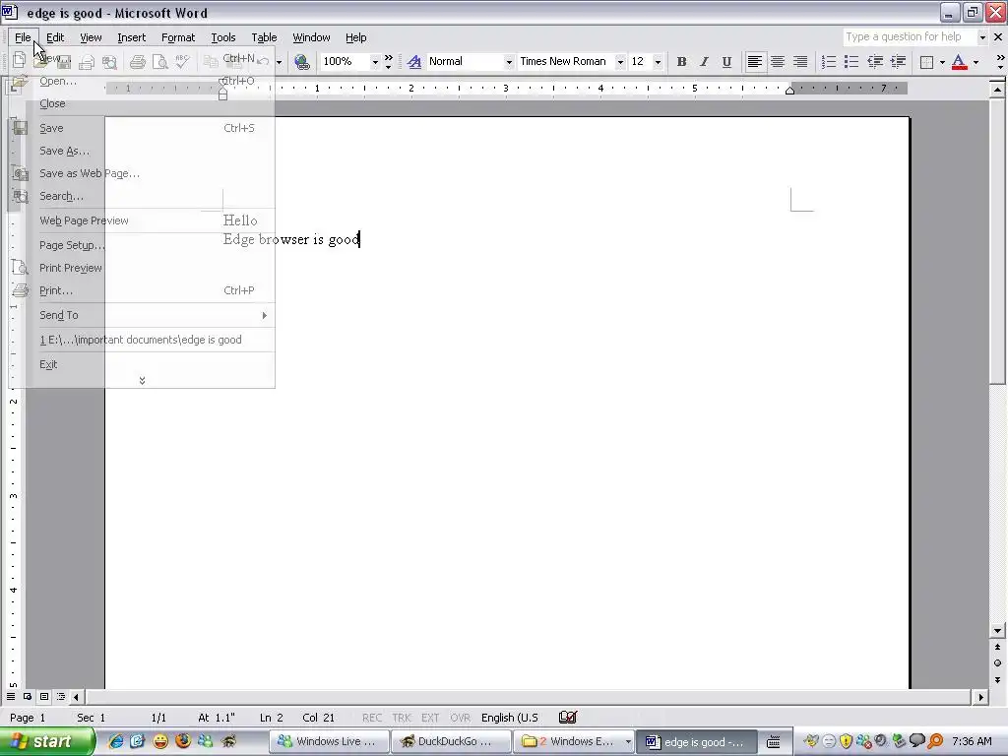The width and height of the screenshot is (1008, 756).
Task: Switch to Outline View button
Action: click(61, 696)
